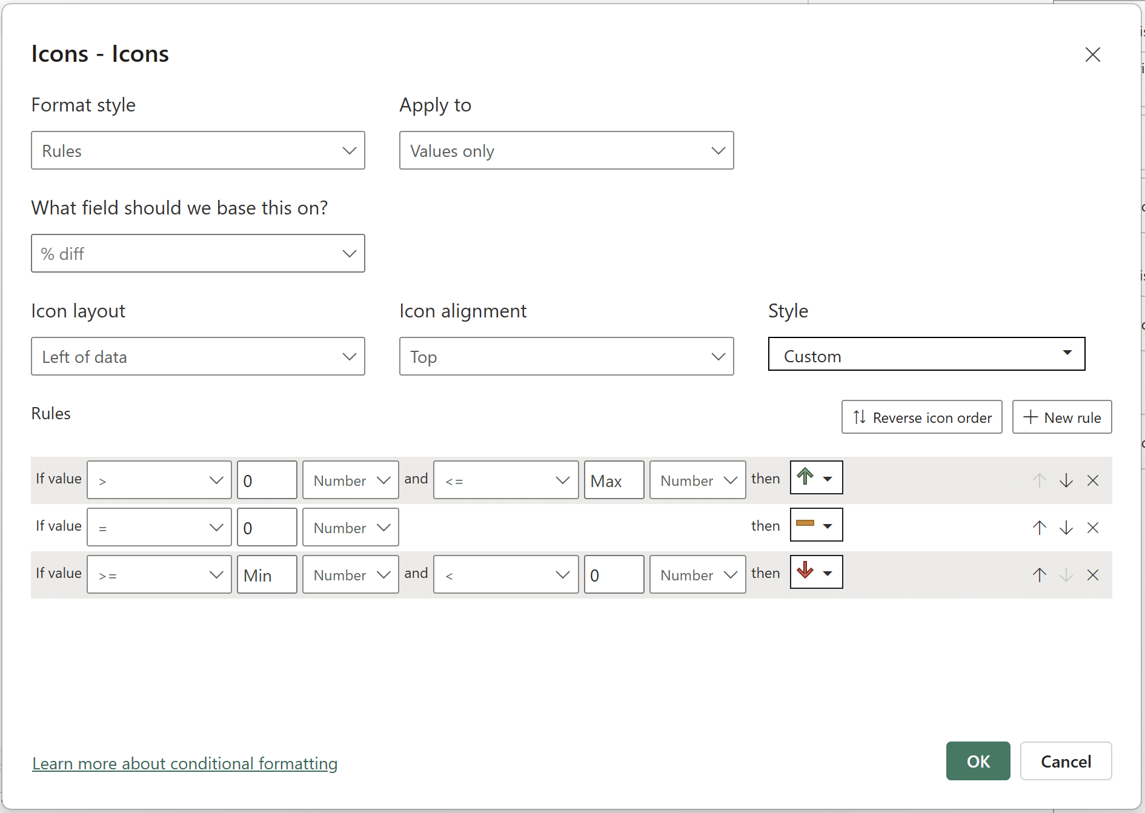Move the third rule up
This screenshot has width=1145, height=813.
click(x=1039, y=575)
